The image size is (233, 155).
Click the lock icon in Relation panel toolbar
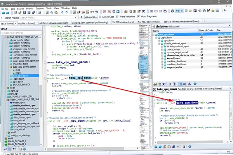pos(170,84)
